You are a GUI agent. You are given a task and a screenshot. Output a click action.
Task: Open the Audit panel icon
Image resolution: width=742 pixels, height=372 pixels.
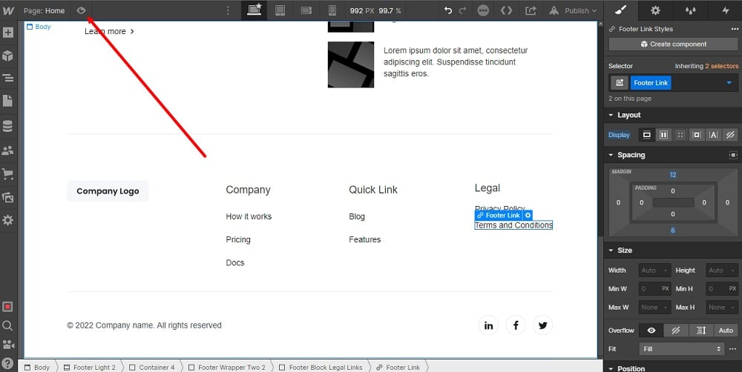coord(8,307)
